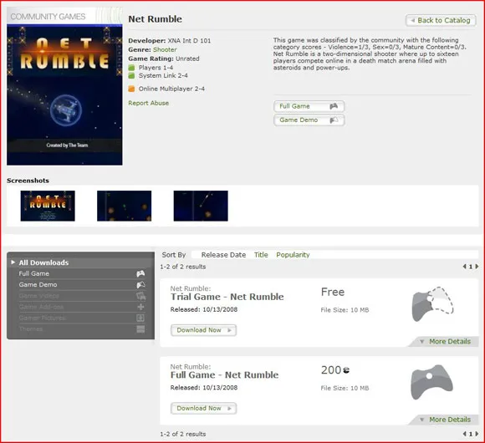Click controller icon on the Full Game button
This screenshot has width=485, height=443.
pyautogui.click(x=334, y=106)
